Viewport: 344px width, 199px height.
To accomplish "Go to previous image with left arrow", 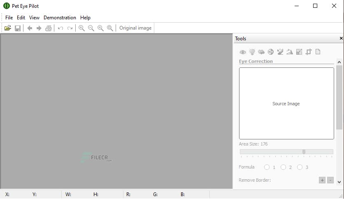I will coord(30,28).
